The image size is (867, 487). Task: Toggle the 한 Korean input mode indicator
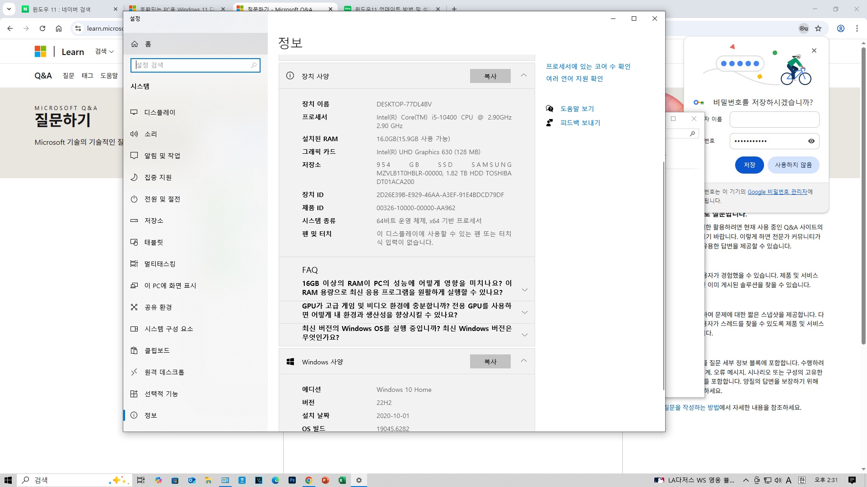pos(802,480)
